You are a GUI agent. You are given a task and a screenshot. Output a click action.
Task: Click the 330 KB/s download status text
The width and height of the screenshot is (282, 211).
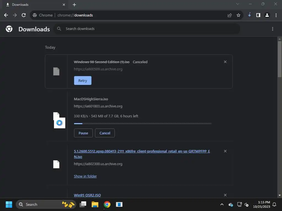tap(106, 116)
